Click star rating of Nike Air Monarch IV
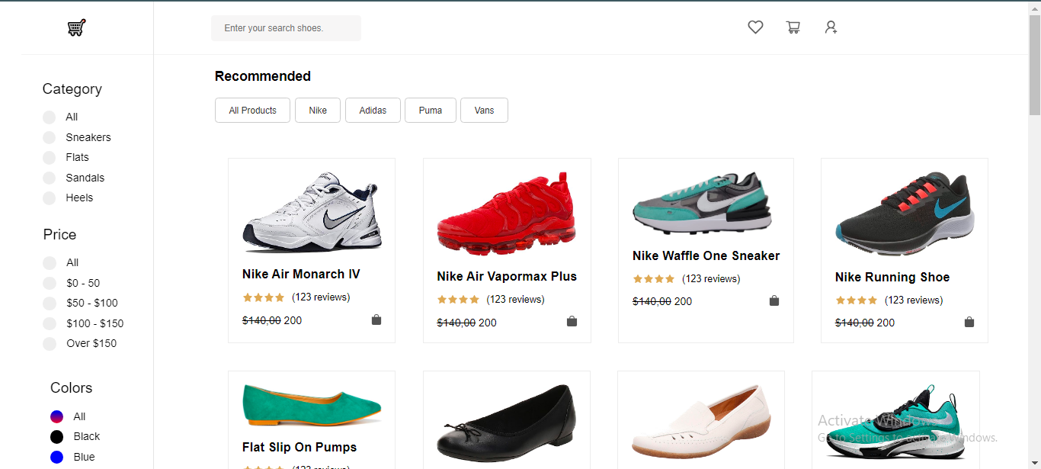1041x469 pixels. tap(264, 297)
